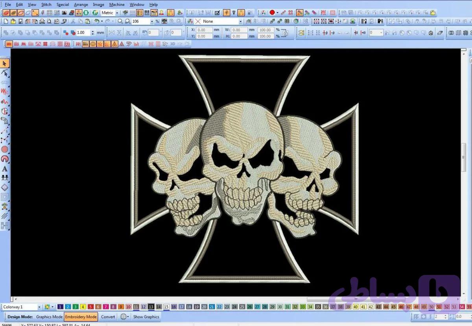
Task: Select color swatch number 5
Action: point(91,307)
